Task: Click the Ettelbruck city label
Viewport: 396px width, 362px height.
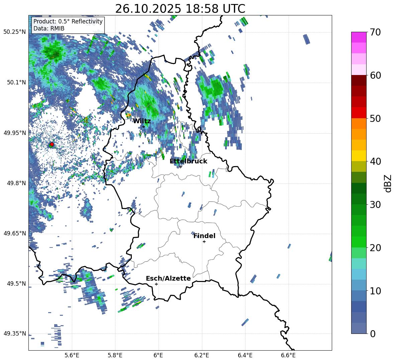Action: point(188,161)
